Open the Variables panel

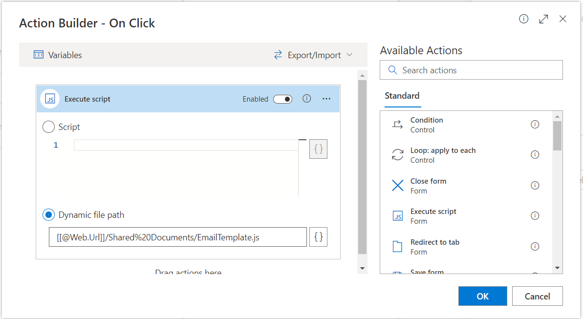click(58, 55)
